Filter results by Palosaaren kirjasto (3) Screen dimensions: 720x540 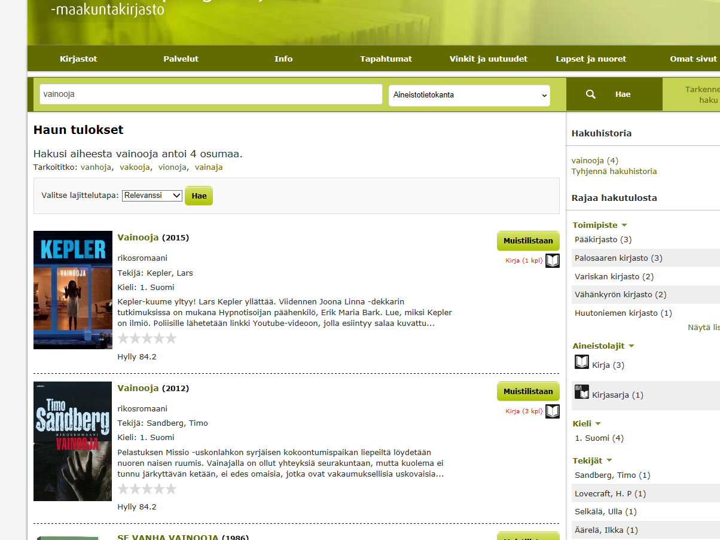tap(618, 258)
